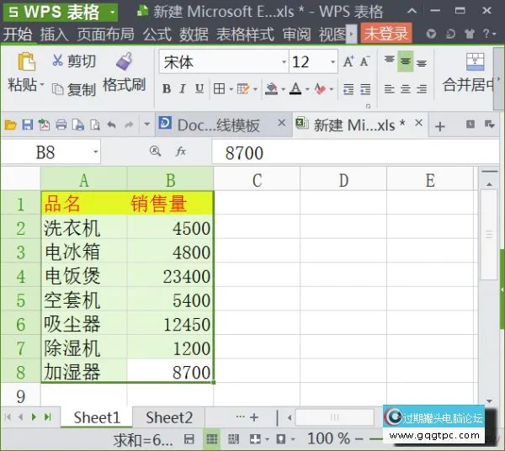
Task: Go to next sheet arrow
Action: pos(34,417)
